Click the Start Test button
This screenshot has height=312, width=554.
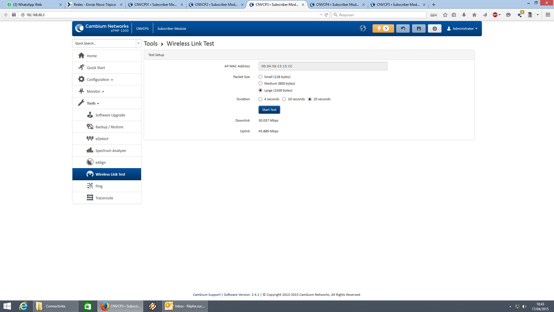coord(269,110)
